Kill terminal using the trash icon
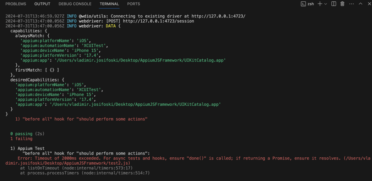Viewport: 372px width, 181px height. (x=342, y=4)
